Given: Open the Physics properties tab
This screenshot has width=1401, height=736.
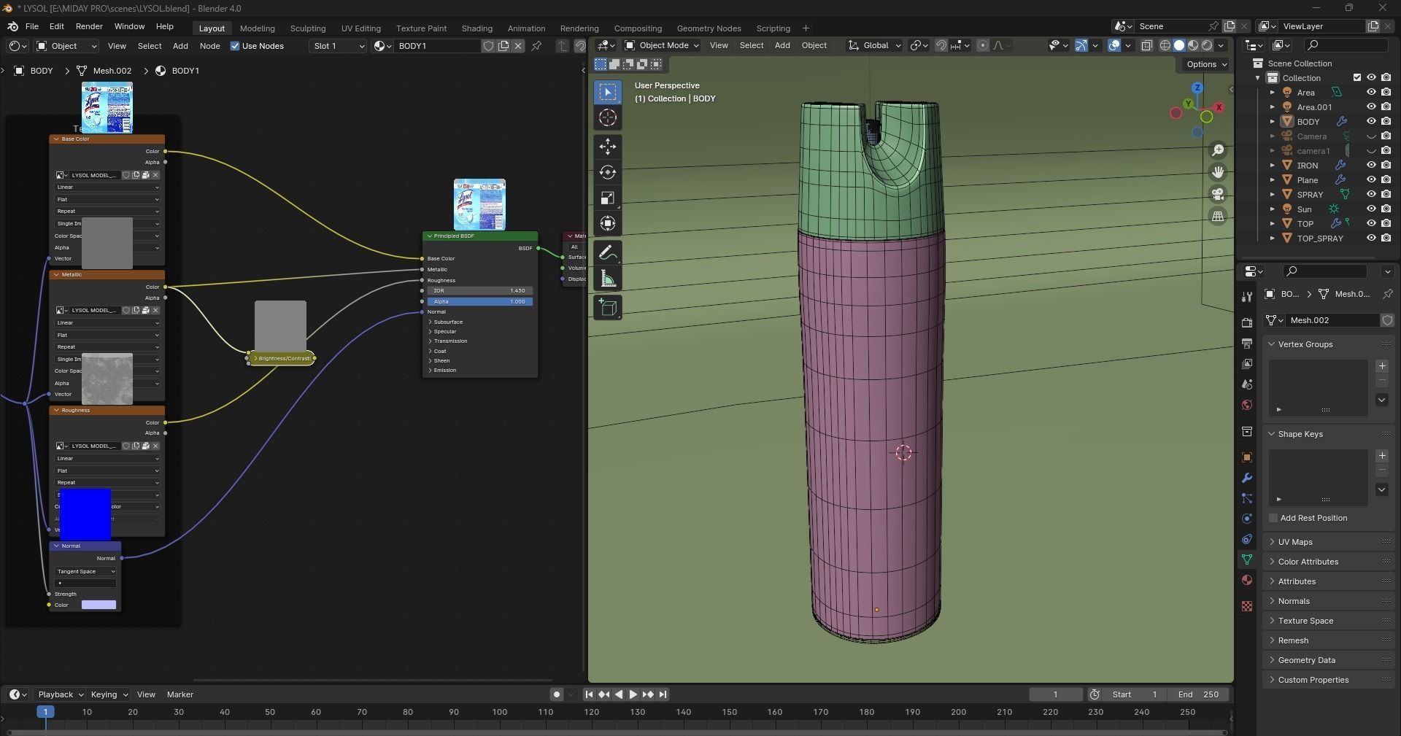Looking at the screenshot, I should [1247, 519].
